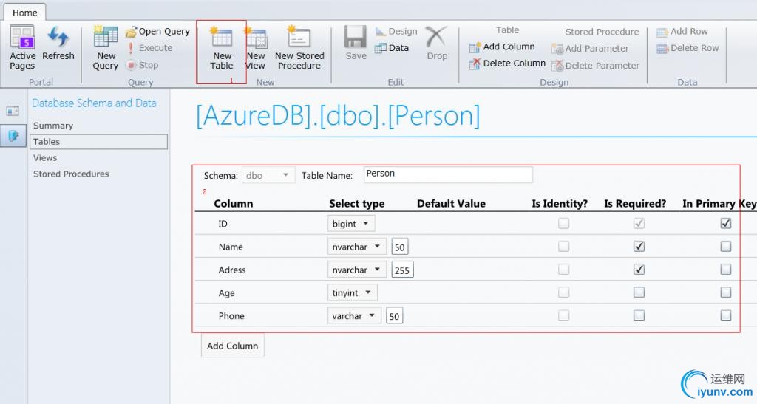Viewport: 757px width, 404px height.
Task: Check Is Identity for Phone column
Action: pos(563,315)
